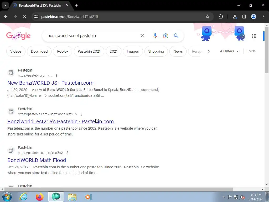Image resolution: width=269 pixels, height=202 pixels.
Task: Clear the Google search box text
Action: [x=142, y=36]
